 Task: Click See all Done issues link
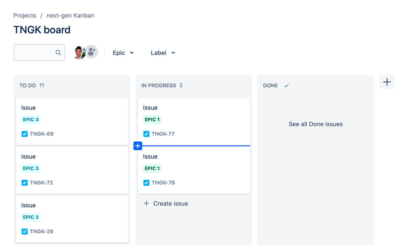pos(316,124)
